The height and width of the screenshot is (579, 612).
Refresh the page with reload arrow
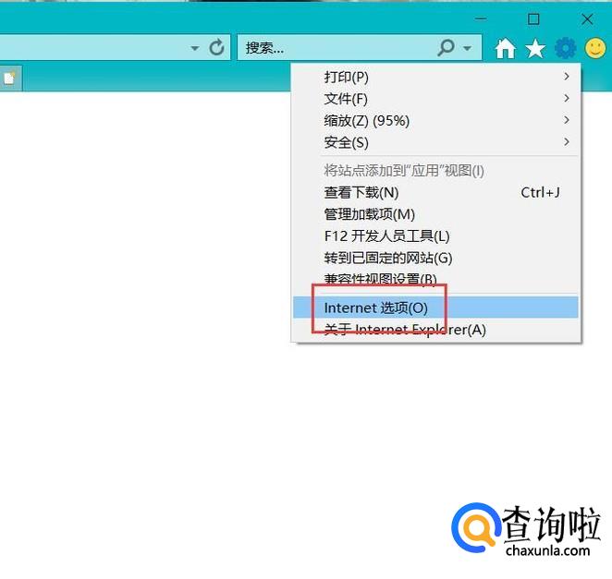point(217,48)
